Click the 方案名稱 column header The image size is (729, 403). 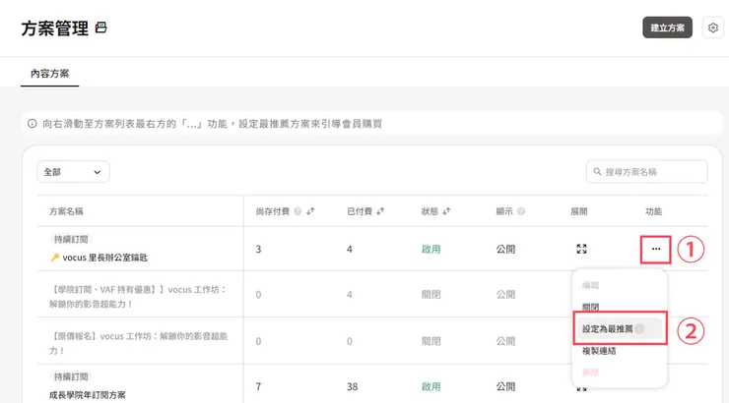(66, 211)
